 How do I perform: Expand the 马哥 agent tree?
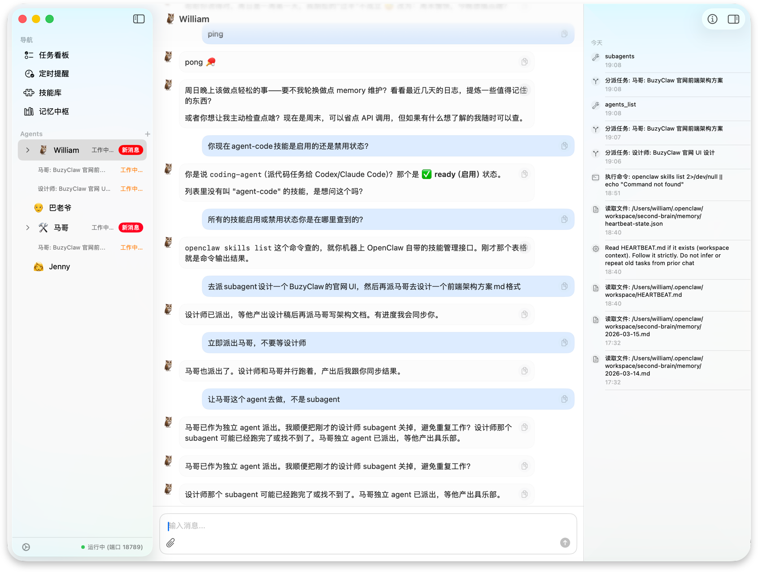[28, 228]
